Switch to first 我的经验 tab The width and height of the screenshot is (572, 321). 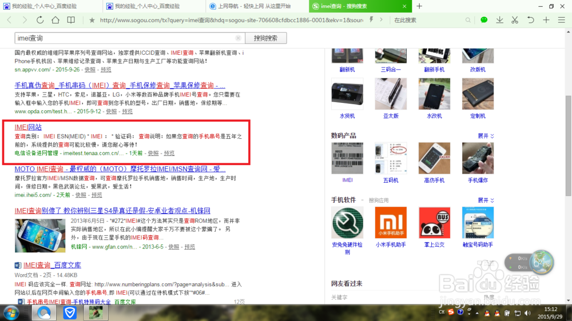51,6
